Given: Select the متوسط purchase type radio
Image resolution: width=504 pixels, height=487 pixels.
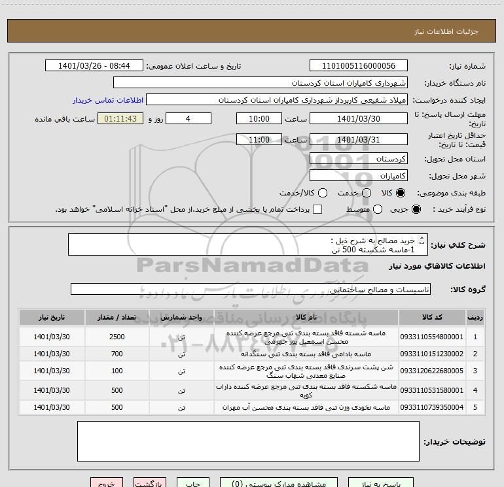Looking at the screenshot, I should point(378,209).
